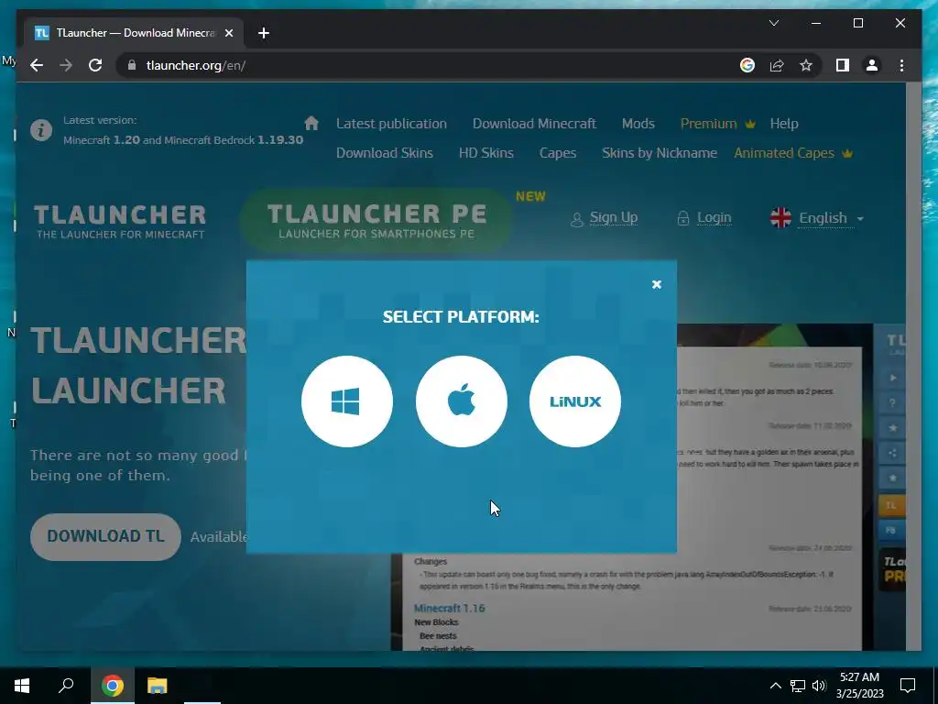This screenshot has width=938, height=704.
Task: Click the page vertical scrollbar
Action: pyautogui.click(x=913, y=366)
